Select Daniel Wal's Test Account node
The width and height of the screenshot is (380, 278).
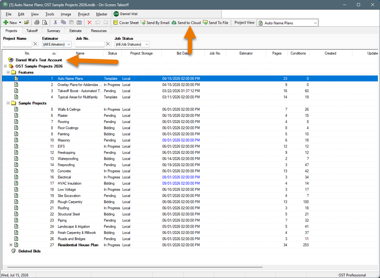click(38, 60)
